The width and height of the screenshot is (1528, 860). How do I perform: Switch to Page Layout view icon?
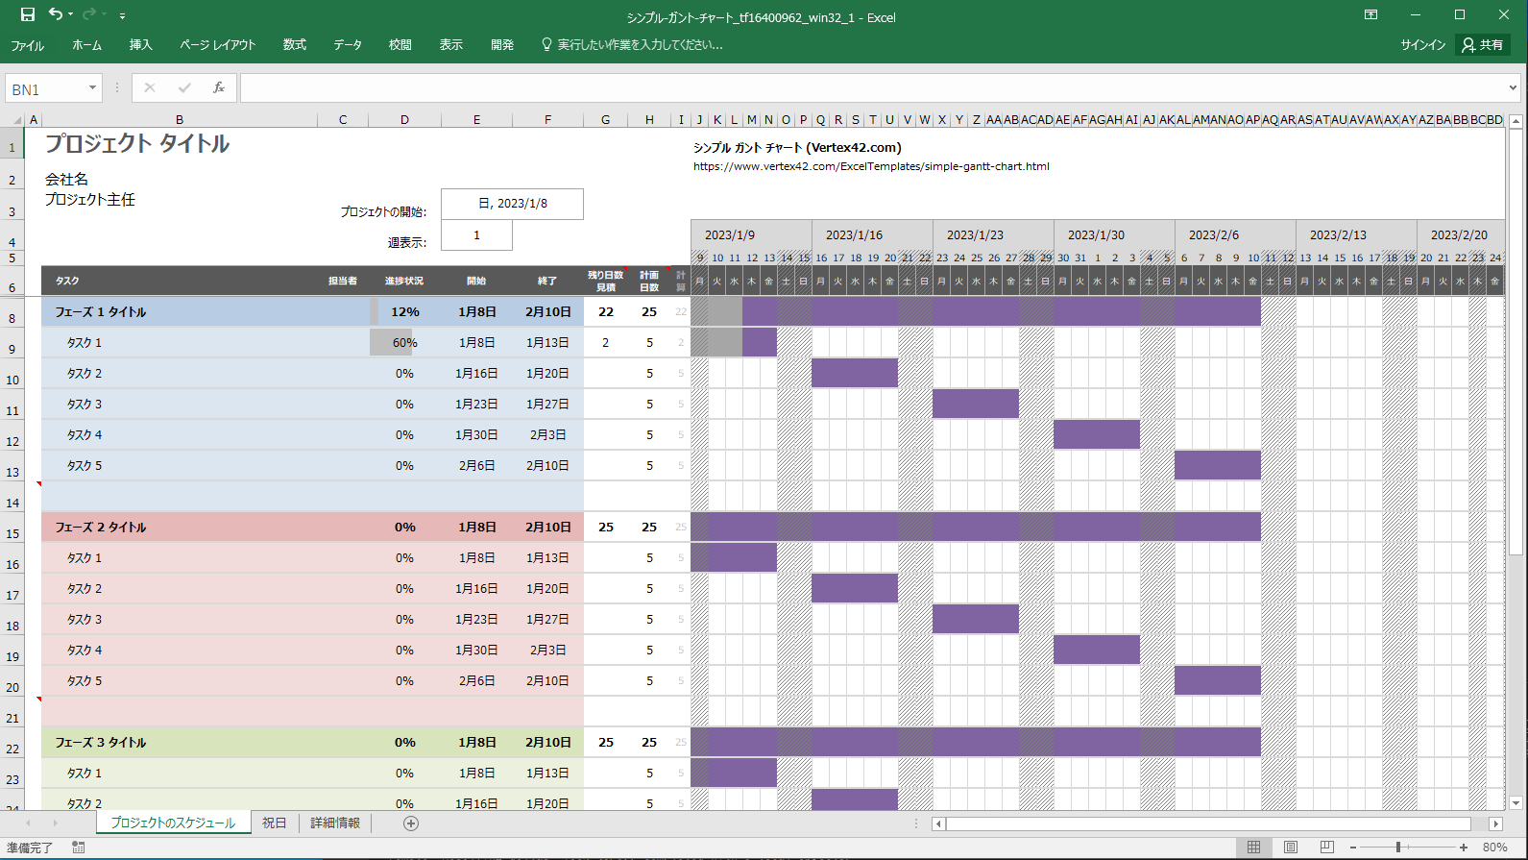(1290, 848)
